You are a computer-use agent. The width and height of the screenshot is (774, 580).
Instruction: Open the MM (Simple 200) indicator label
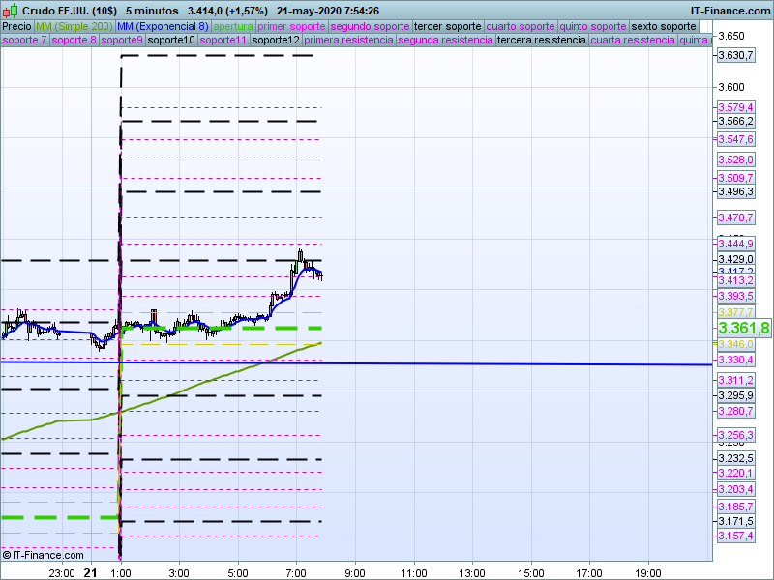click(74, 26)
